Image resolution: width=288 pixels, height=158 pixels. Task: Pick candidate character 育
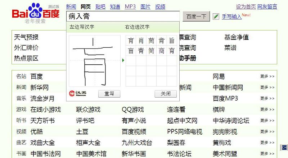(x=172, y=51)
